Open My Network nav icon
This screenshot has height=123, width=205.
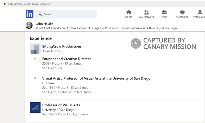(x=146, y=12)
